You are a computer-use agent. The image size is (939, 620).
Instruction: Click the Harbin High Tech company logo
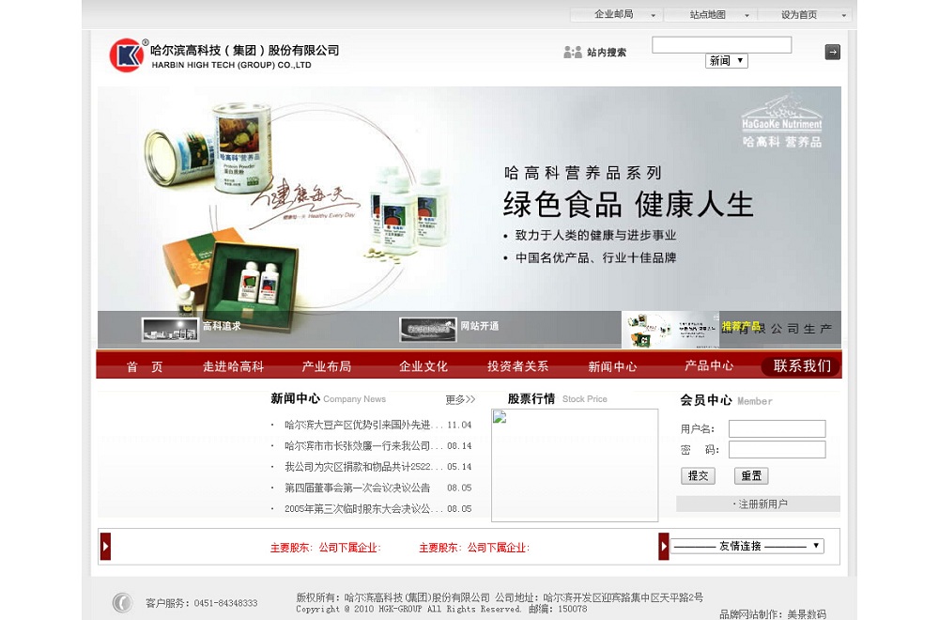(x=224, y=55)
